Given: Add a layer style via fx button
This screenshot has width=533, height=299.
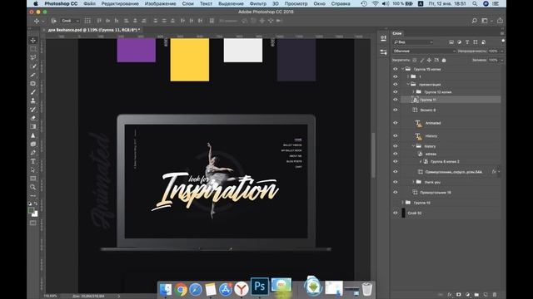Looking at the screenshot, I should pos(450,295).
